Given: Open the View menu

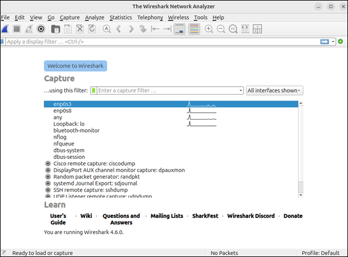Looking at the screenshot, I should click(36, 17).
